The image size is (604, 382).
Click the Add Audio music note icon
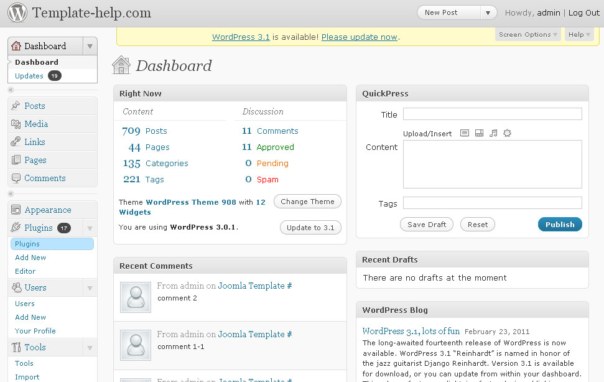coord(493,133)
